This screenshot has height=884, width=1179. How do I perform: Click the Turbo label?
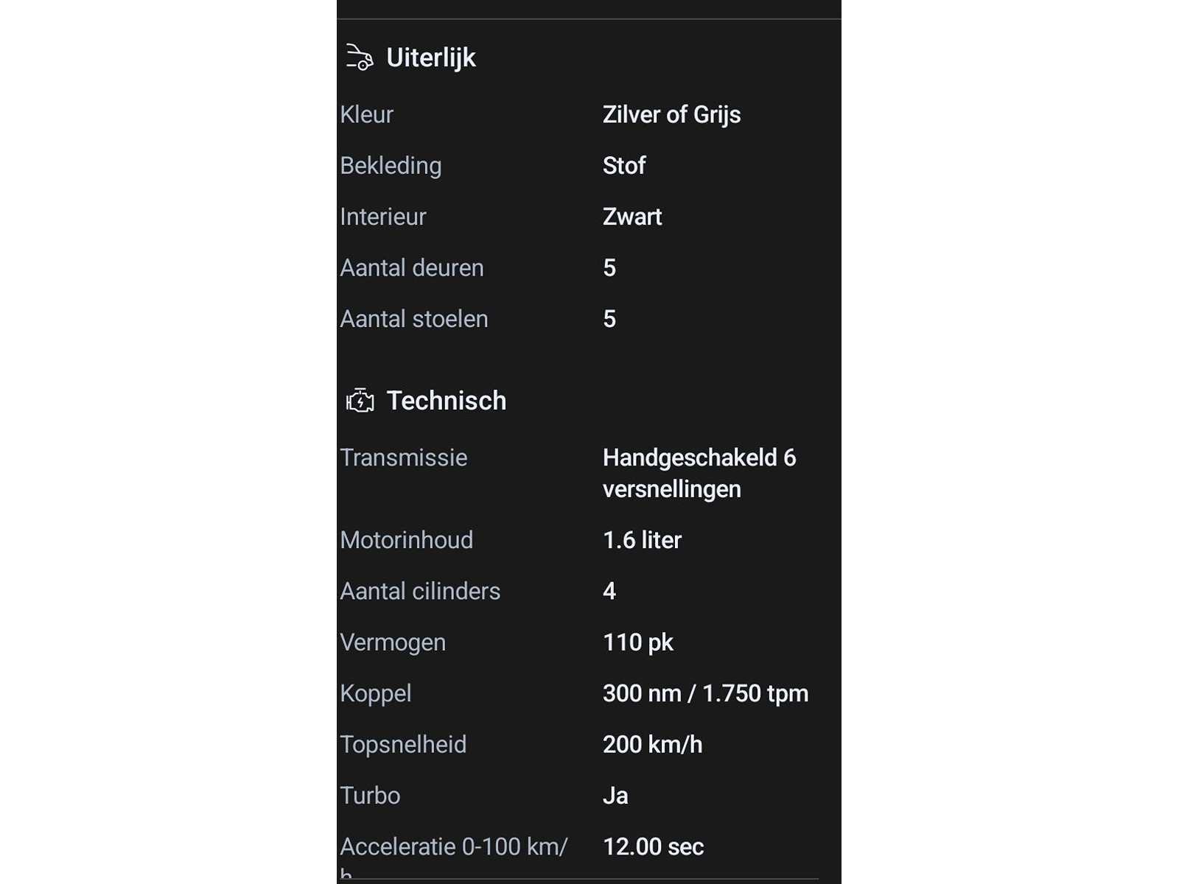[370, 796]
